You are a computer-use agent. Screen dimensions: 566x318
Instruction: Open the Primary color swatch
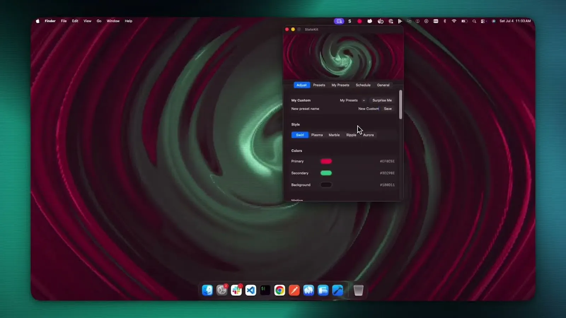click(x=326, y=161)
